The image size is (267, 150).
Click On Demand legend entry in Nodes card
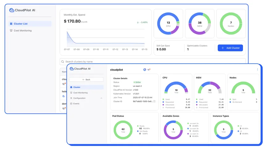(236, 102)
